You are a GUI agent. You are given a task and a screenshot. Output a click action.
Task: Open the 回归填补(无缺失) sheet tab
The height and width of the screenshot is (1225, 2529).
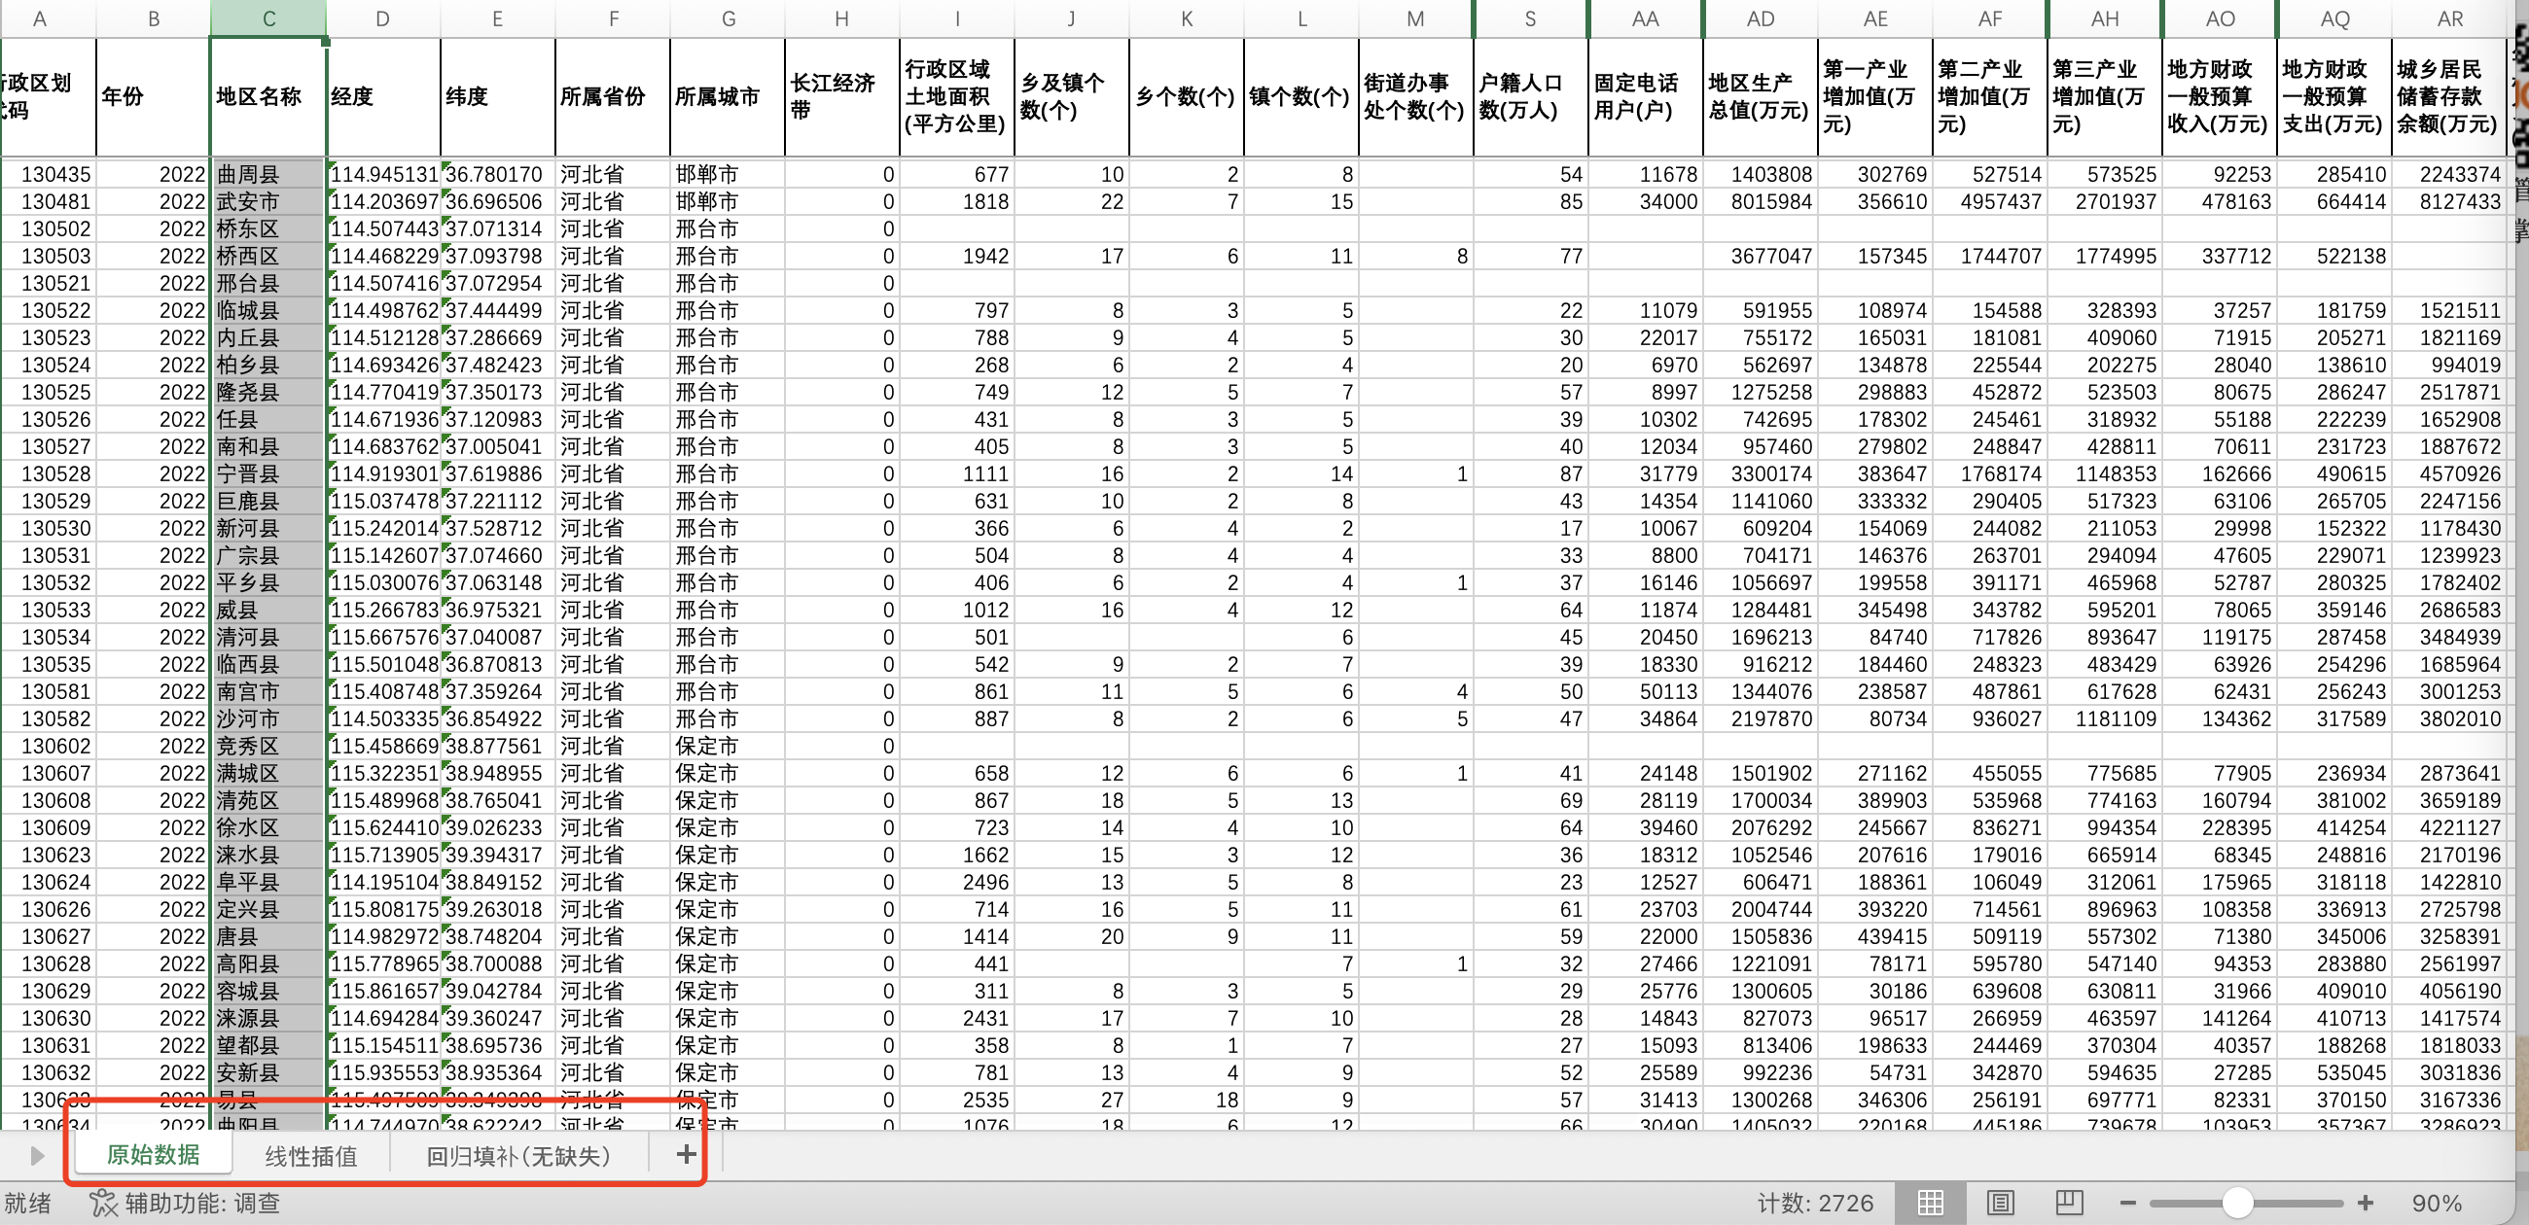point(519,1156)
